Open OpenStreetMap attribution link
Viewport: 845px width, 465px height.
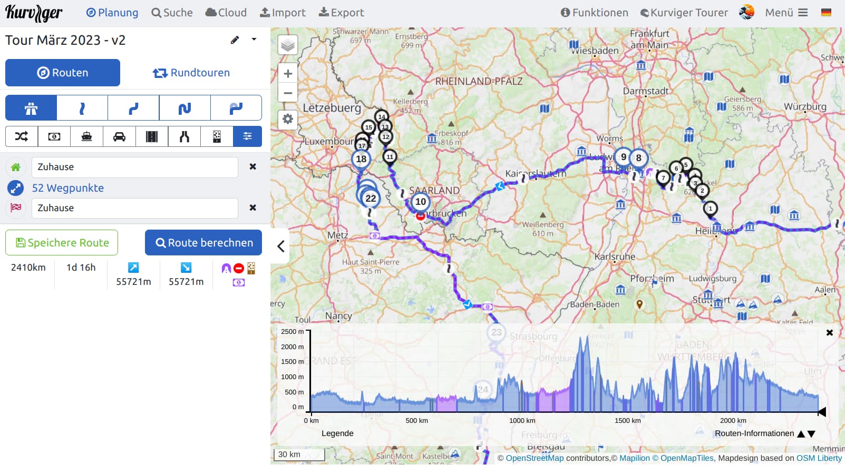[535, 458]
